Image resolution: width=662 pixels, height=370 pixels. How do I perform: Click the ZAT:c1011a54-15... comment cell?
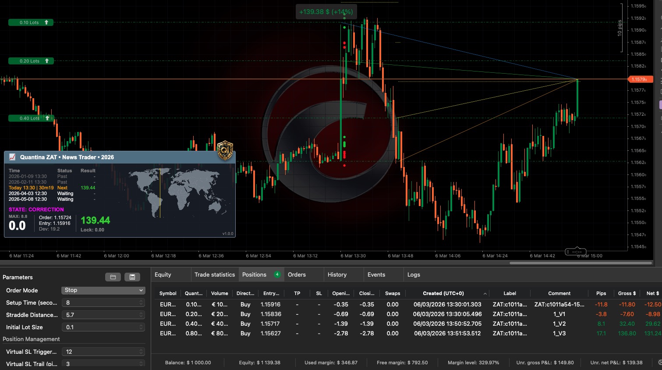coord(559,304)
